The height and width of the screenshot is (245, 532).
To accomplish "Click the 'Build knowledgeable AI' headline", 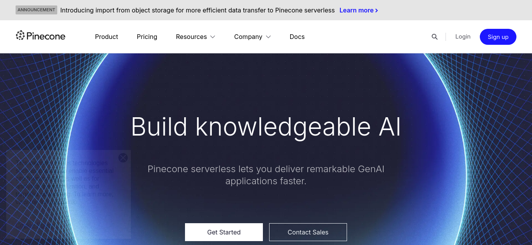I will tap(266, 126).
